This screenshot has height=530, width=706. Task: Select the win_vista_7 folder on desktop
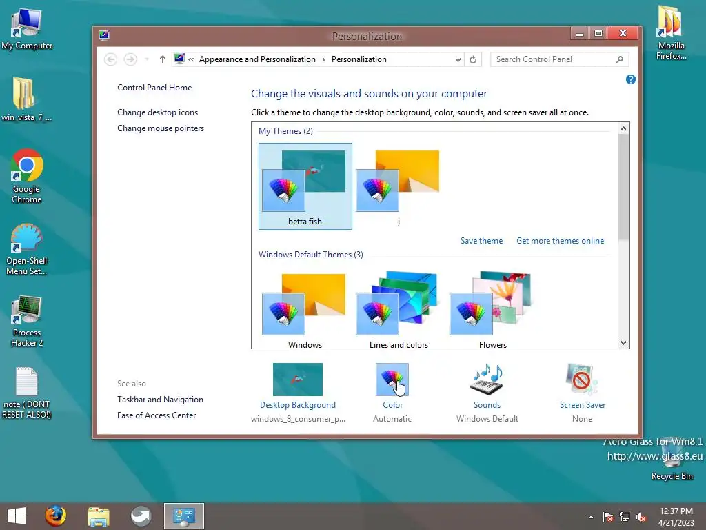click(x=27, y=99)
